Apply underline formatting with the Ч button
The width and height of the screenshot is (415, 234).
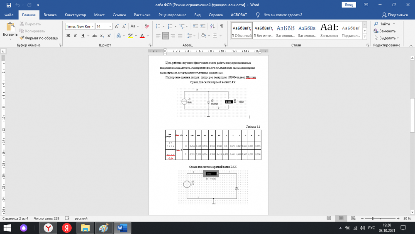83,36
